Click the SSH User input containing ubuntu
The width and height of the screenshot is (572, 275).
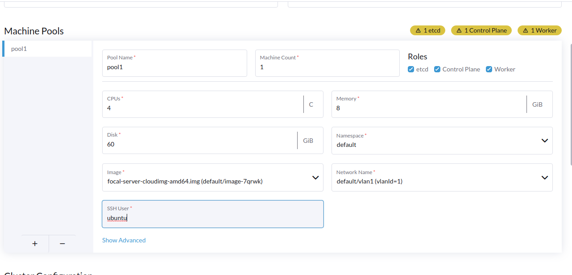[212, 217]
